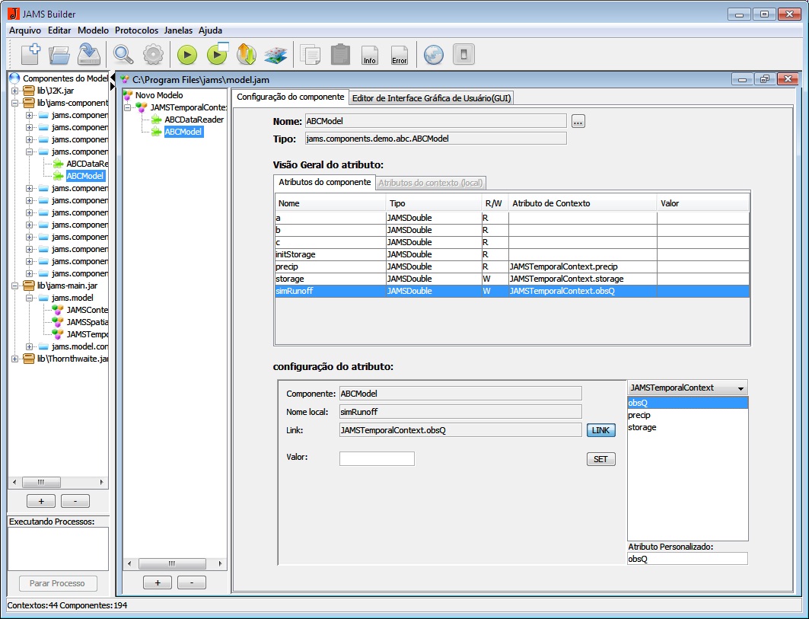The width and height of the screenshot is (809, 619).
Task: Click the Valor input field
Action: (x=377, y=458)
